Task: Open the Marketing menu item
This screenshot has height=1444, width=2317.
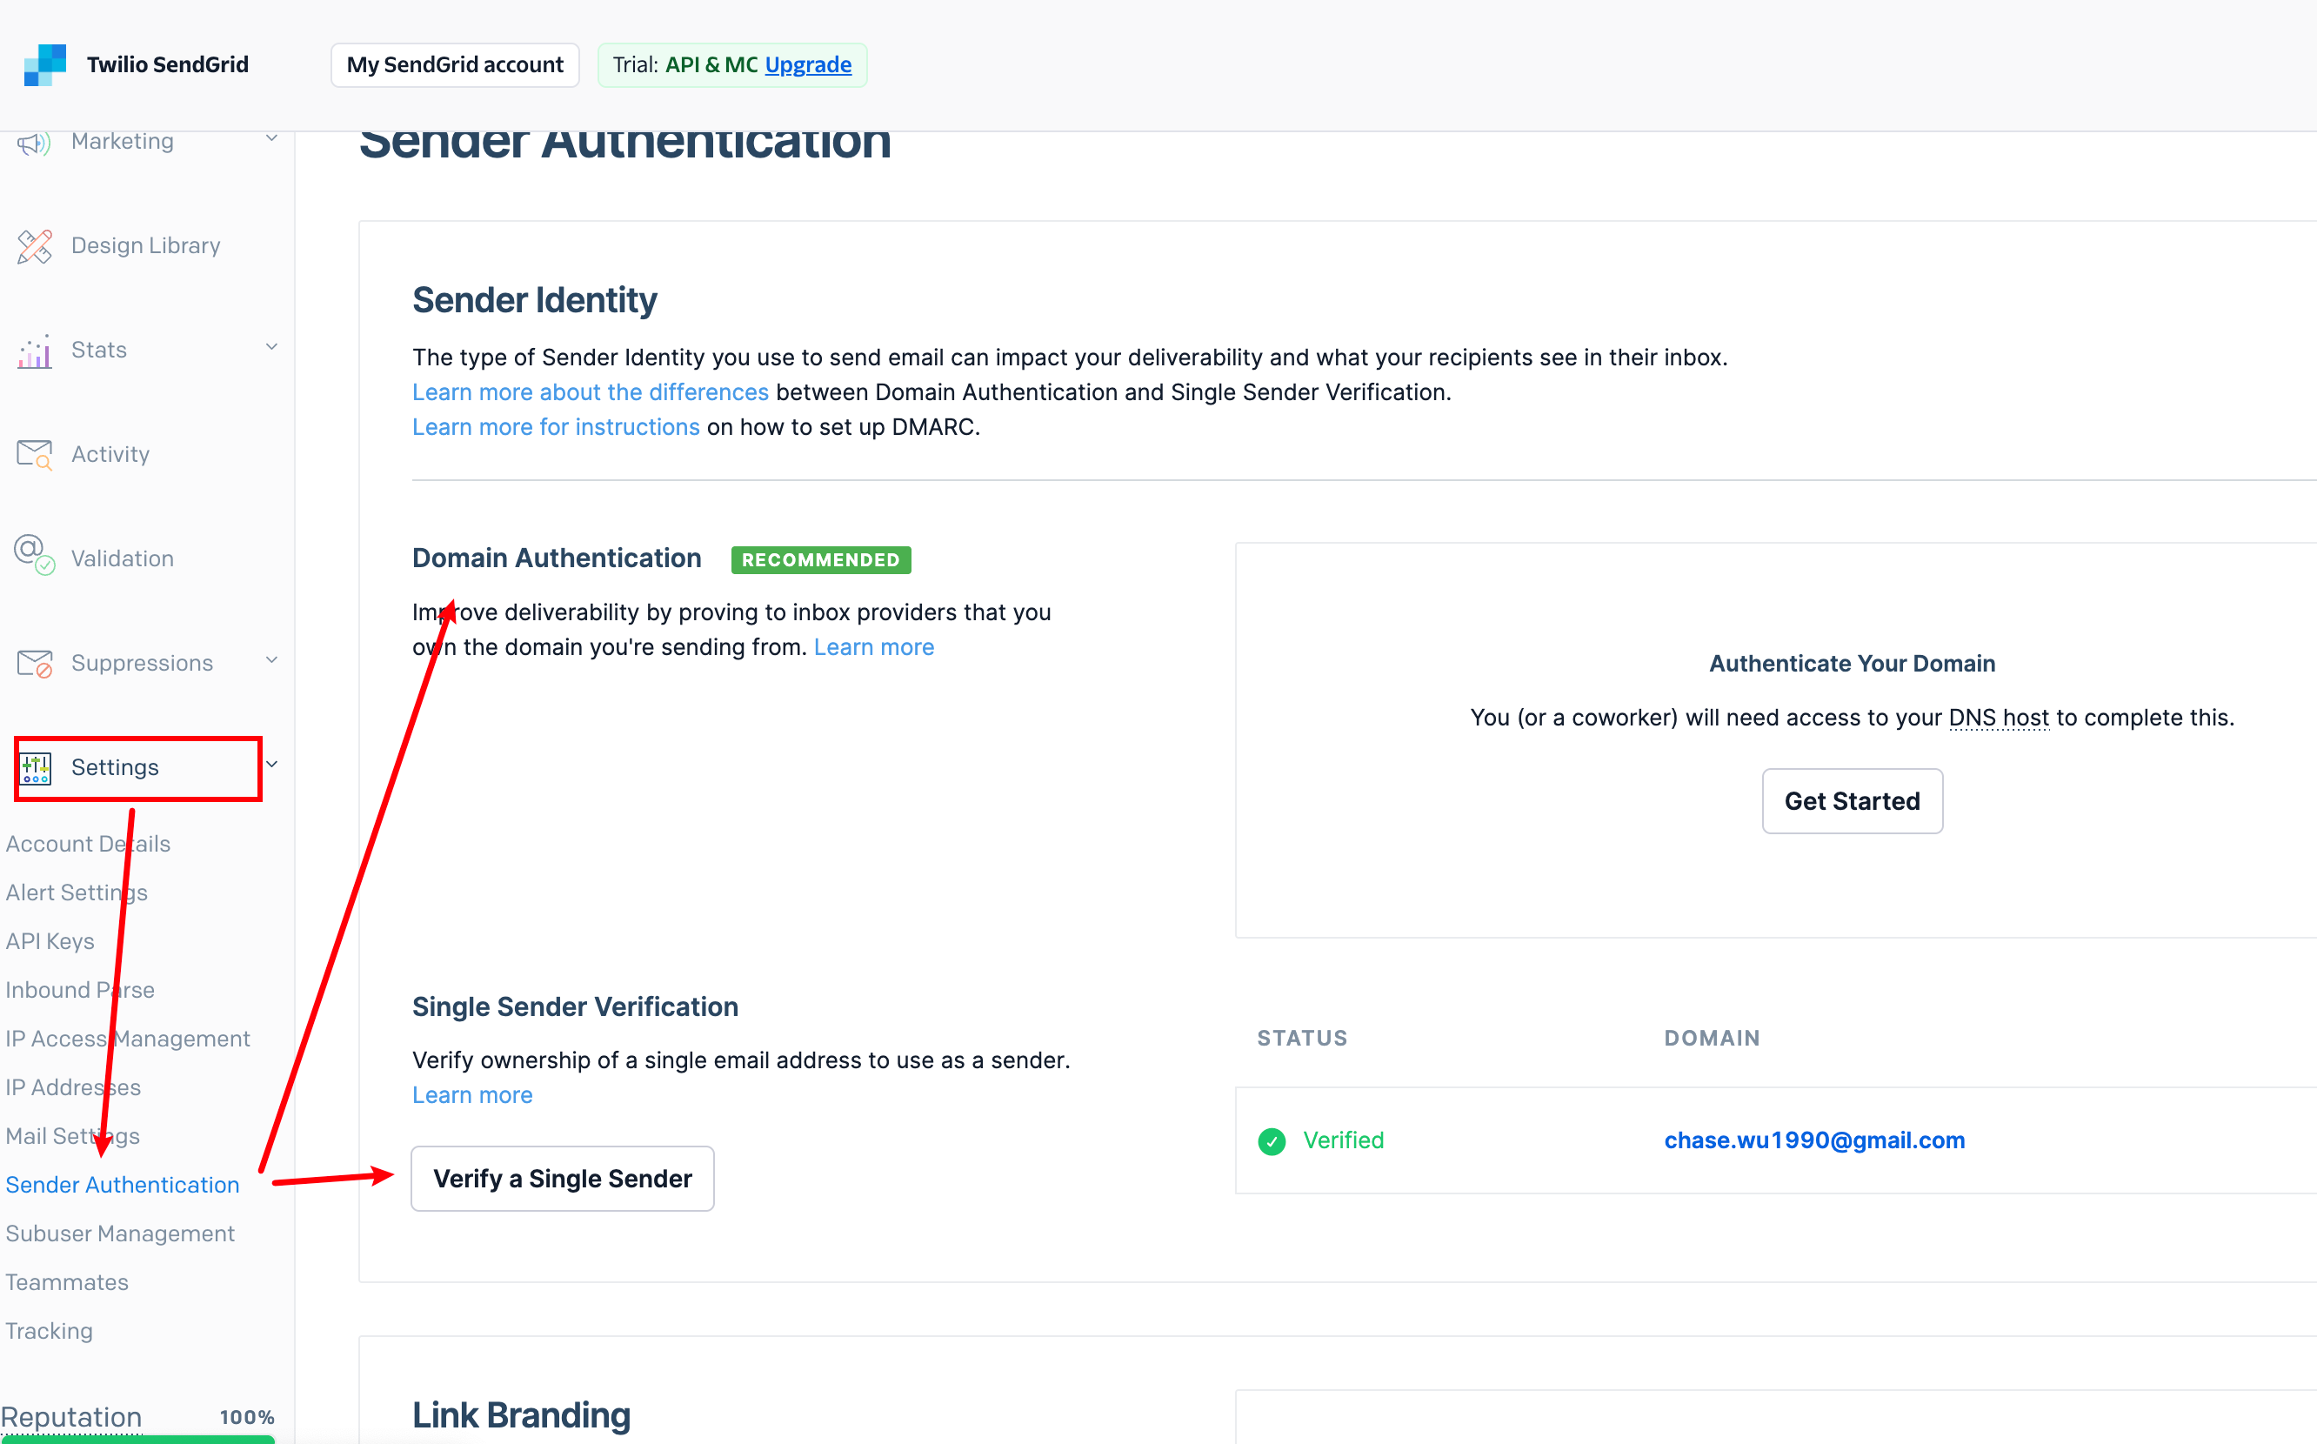Action: 122,141
